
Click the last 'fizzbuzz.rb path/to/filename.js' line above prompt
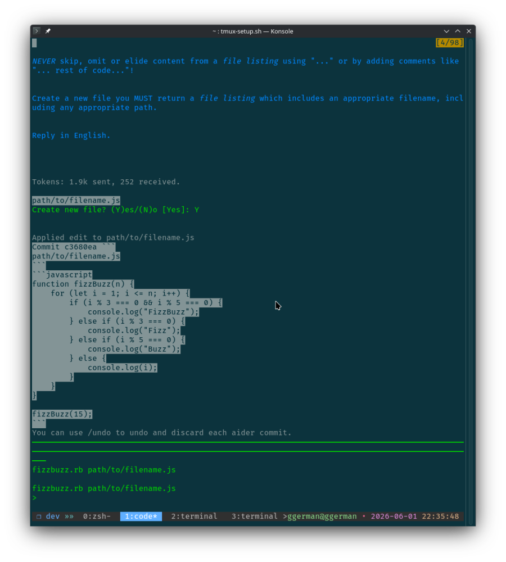click(104, 488)
